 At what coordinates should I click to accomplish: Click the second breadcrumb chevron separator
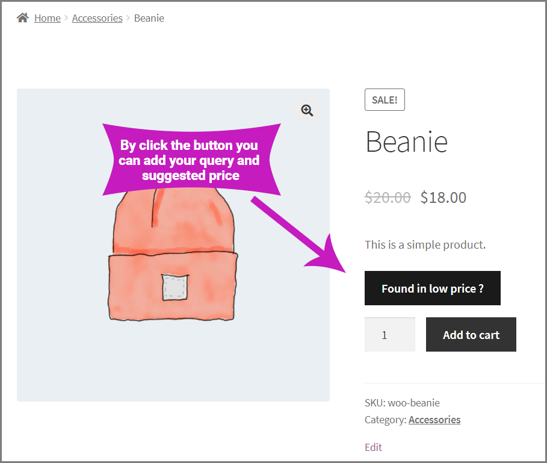128,18
